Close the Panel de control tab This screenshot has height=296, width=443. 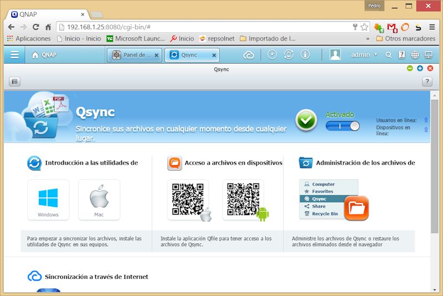pyautogui.click(x=156, y=55)
